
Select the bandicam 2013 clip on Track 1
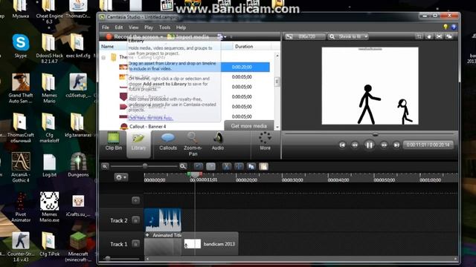[210, 244]
